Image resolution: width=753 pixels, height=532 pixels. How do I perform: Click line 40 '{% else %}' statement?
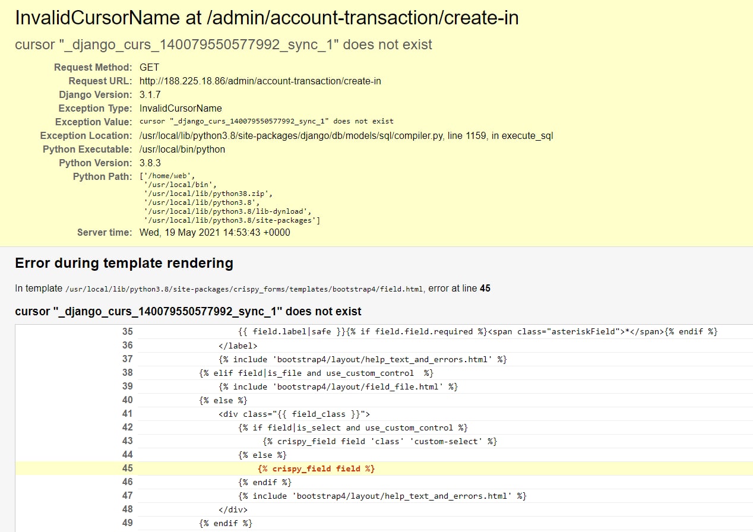[x=223, y=400]
